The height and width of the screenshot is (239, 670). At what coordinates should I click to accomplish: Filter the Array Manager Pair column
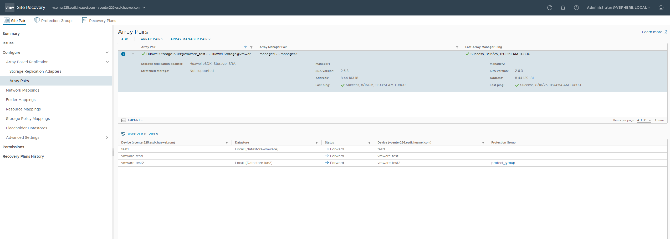(457, 47)
